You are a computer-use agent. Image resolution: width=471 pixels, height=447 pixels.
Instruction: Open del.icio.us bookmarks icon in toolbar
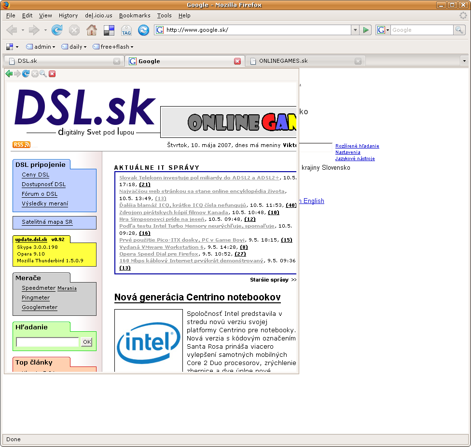(109, 30)
